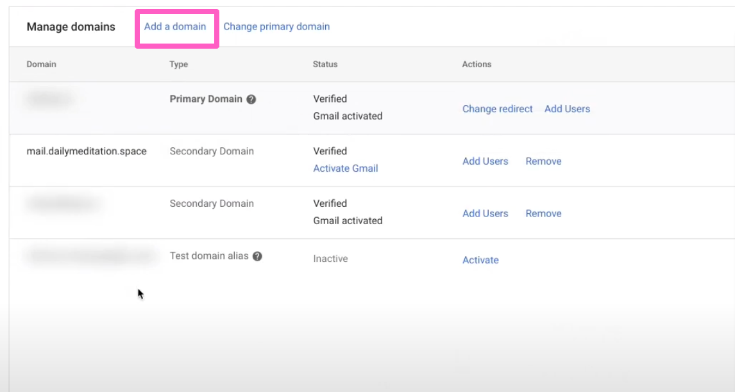Activate the test domain alias
This screenshot has width=735, height=392.
[x=480, y=260]
